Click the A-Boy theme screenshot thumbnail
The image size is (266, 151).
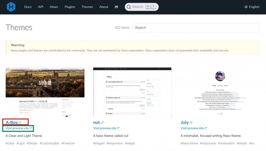coord(45,92)
